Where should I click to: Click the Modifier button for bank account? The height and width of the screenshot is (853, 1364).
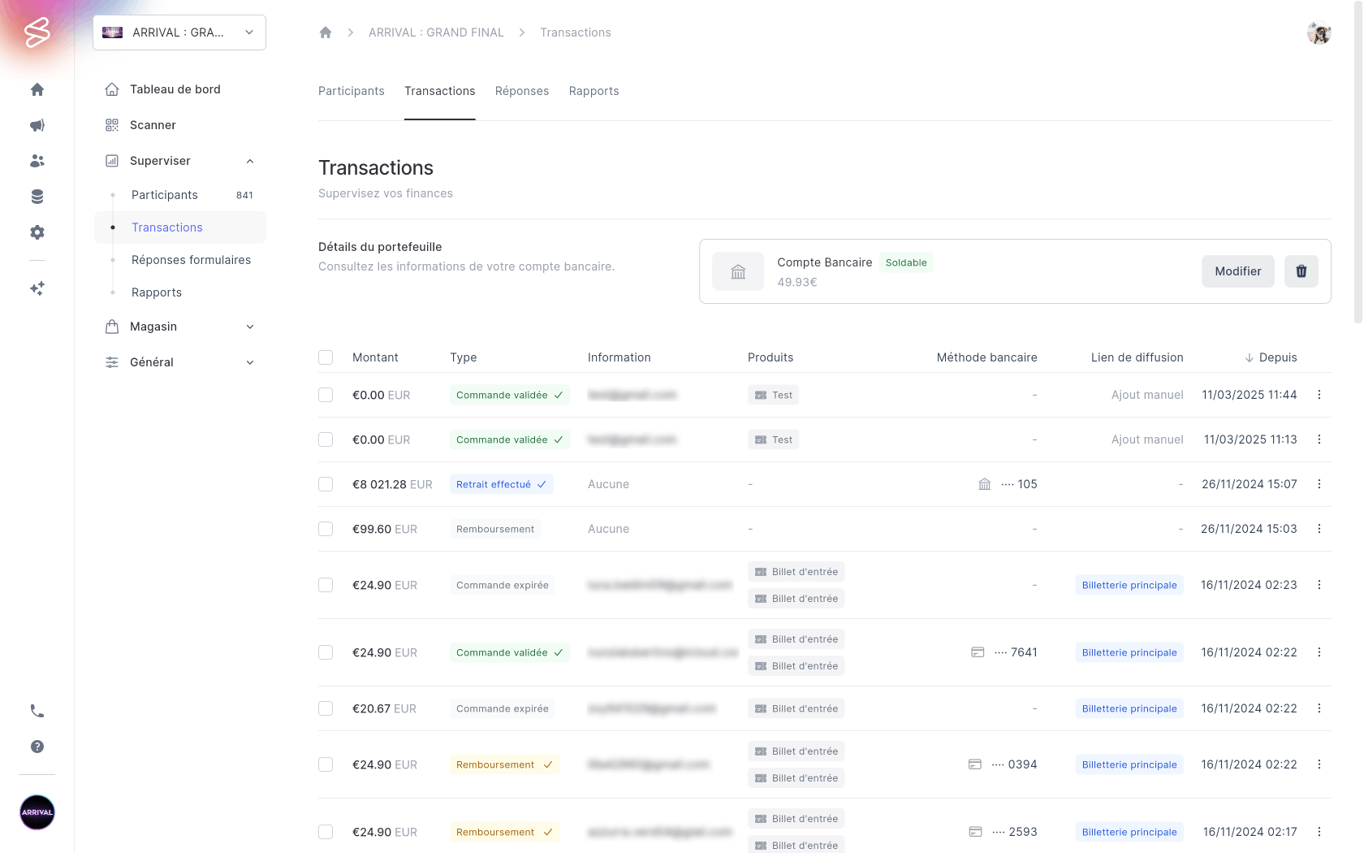[x=1237, y=271]
